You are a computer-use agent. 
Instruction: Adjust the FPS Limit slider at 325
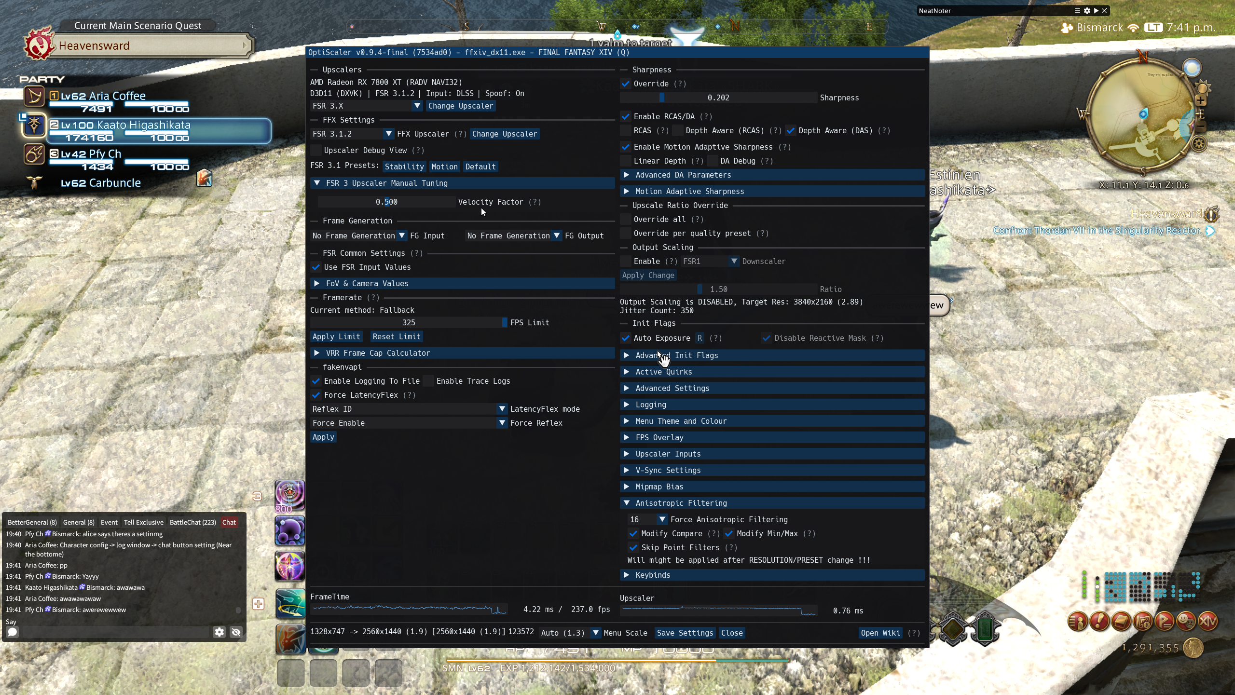coord(409,323)
